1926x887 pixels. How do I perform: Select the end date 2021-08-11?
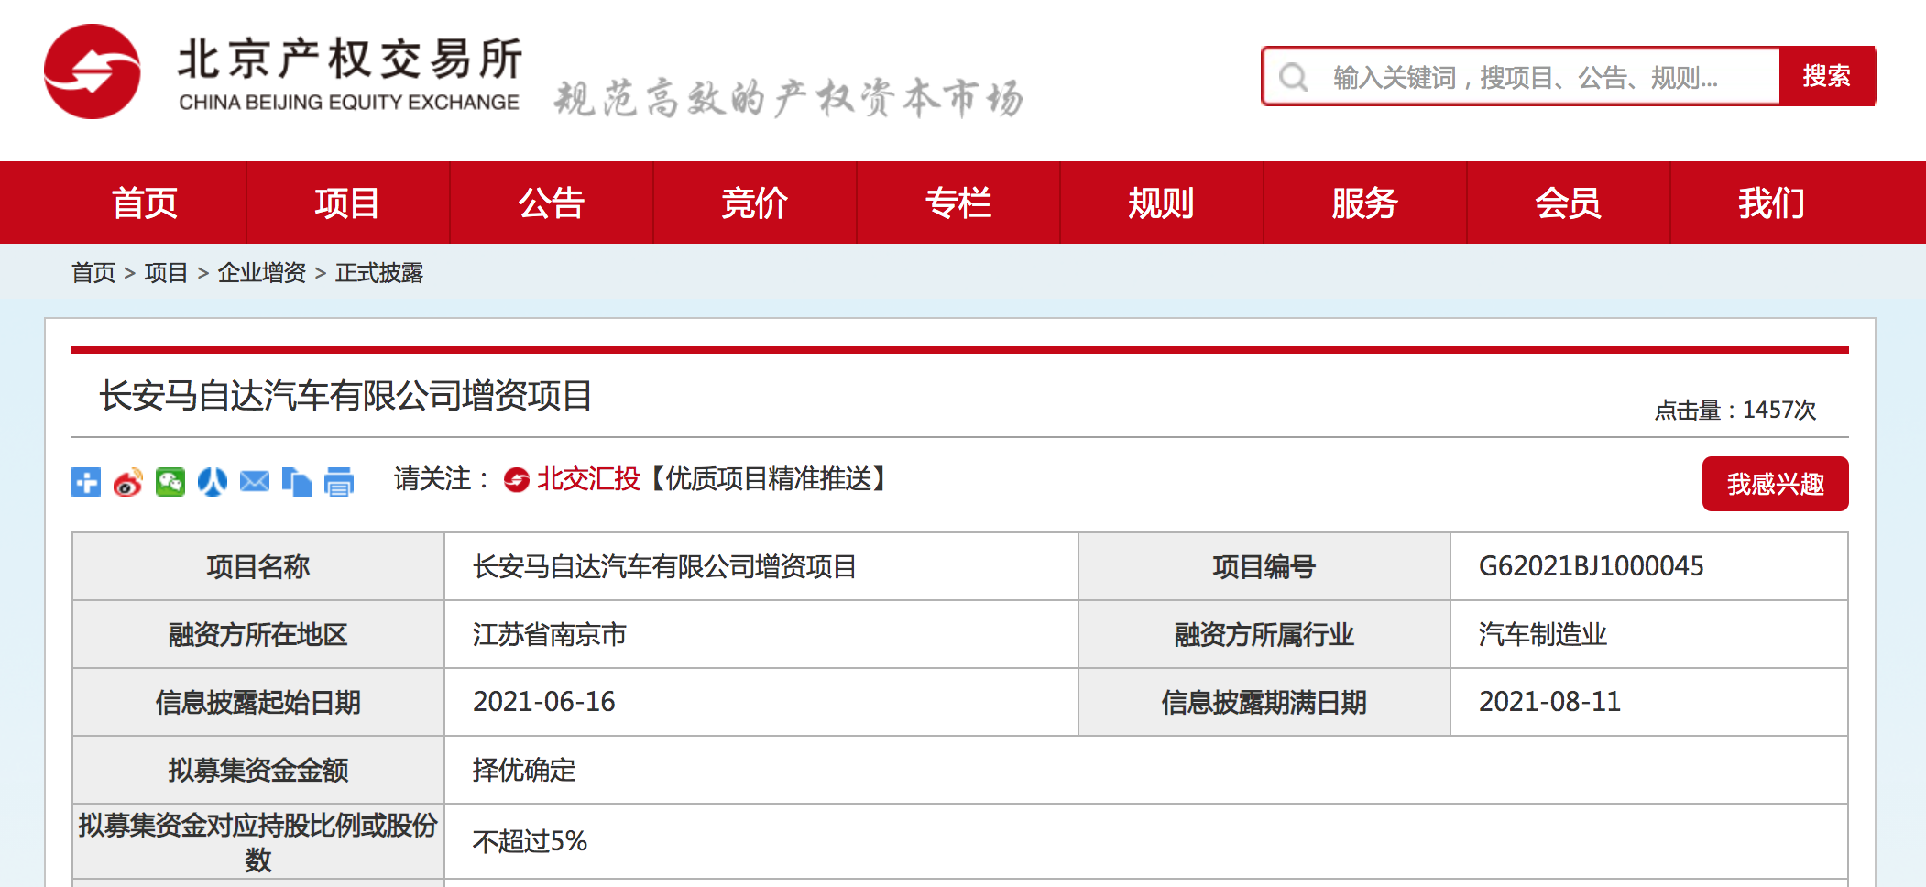pyautogui.click(x=1549, y=702)
